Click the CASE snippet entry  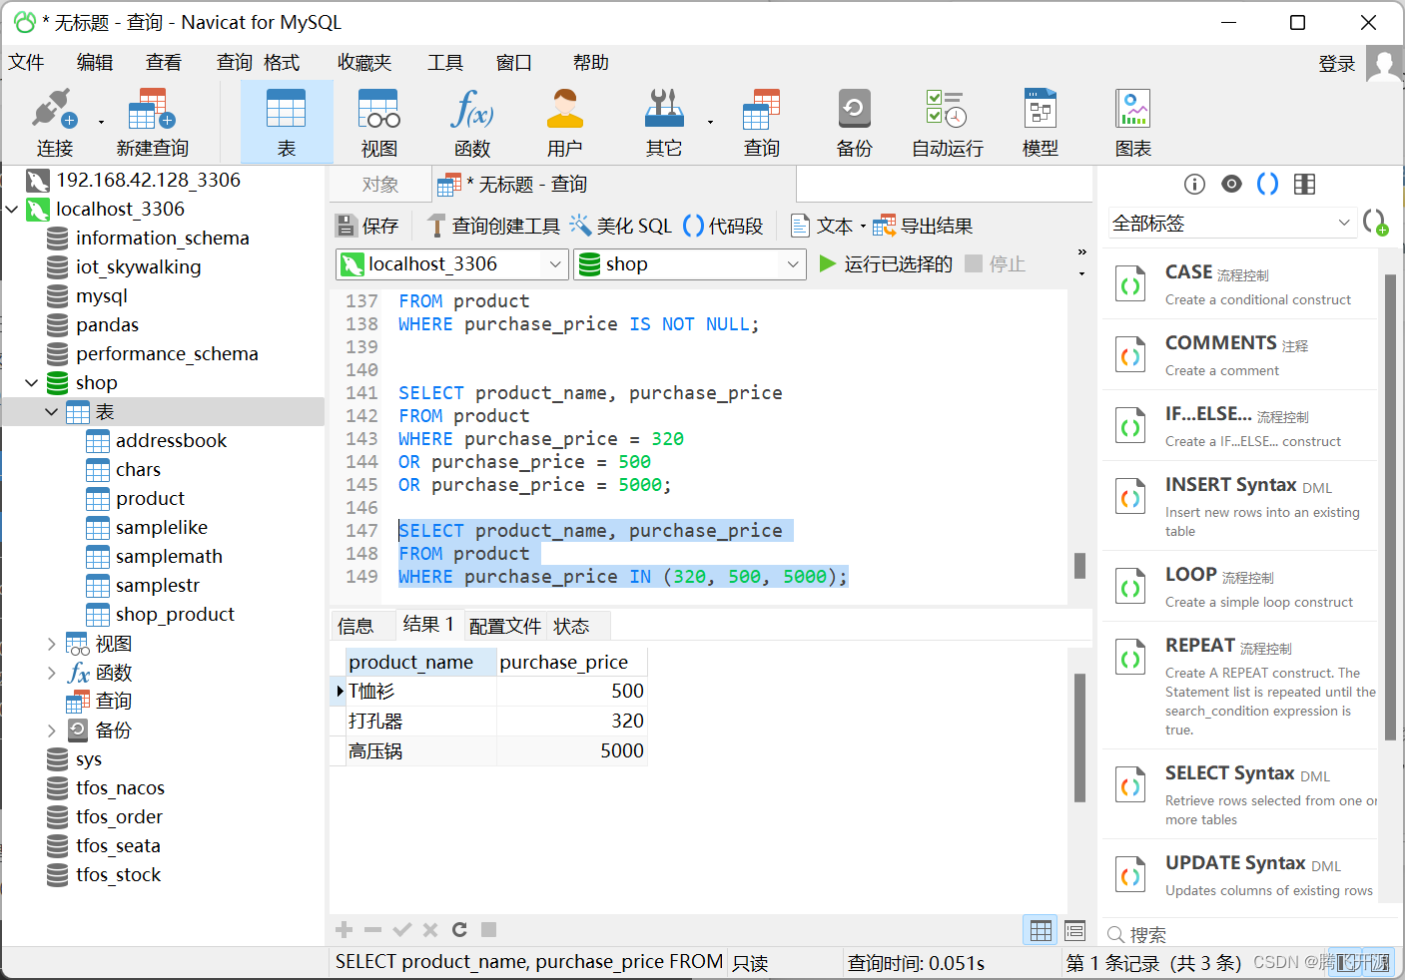tap(1240, 284)
